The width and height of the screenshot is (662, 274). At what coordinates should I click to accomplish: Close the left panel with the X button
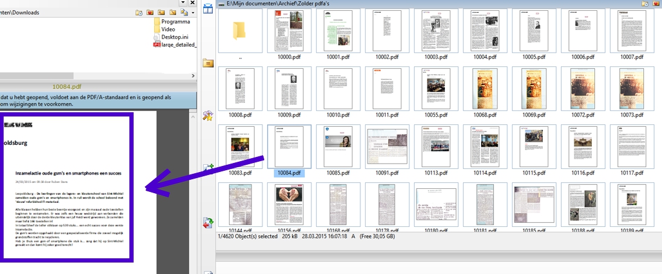192,2
